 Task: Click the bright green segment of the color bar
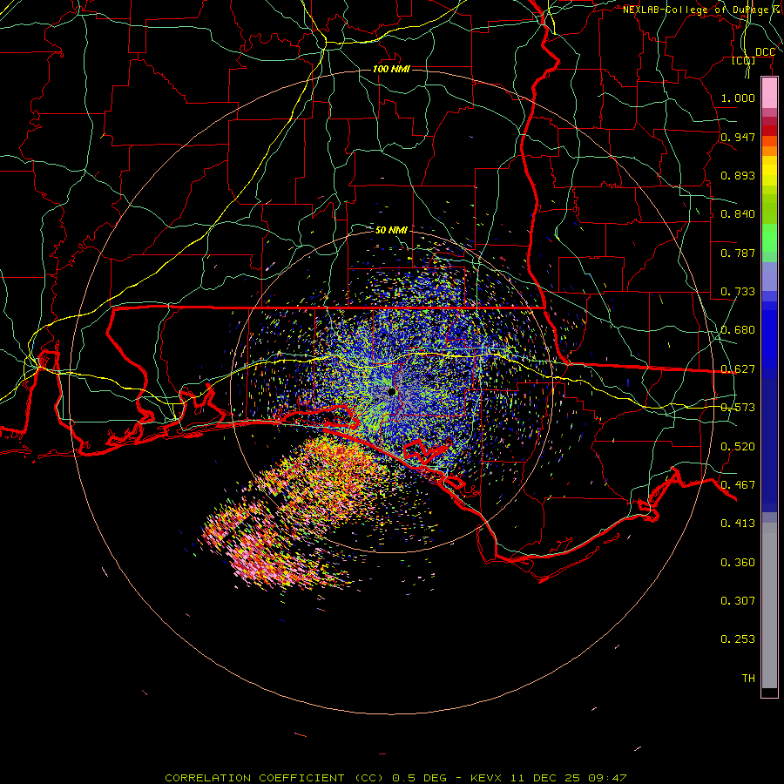pos(769,238)
